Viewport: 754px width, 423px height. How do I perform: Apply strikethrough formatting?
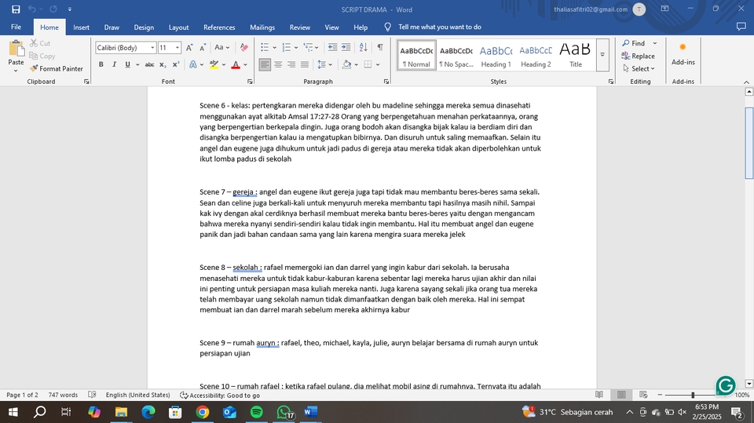tap(149, 64)
